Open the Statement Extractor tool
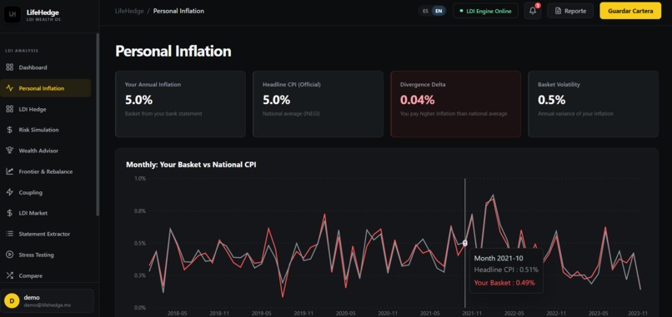Image resolution: width=672 pixels, height=317 pixels. coord(45,234)
